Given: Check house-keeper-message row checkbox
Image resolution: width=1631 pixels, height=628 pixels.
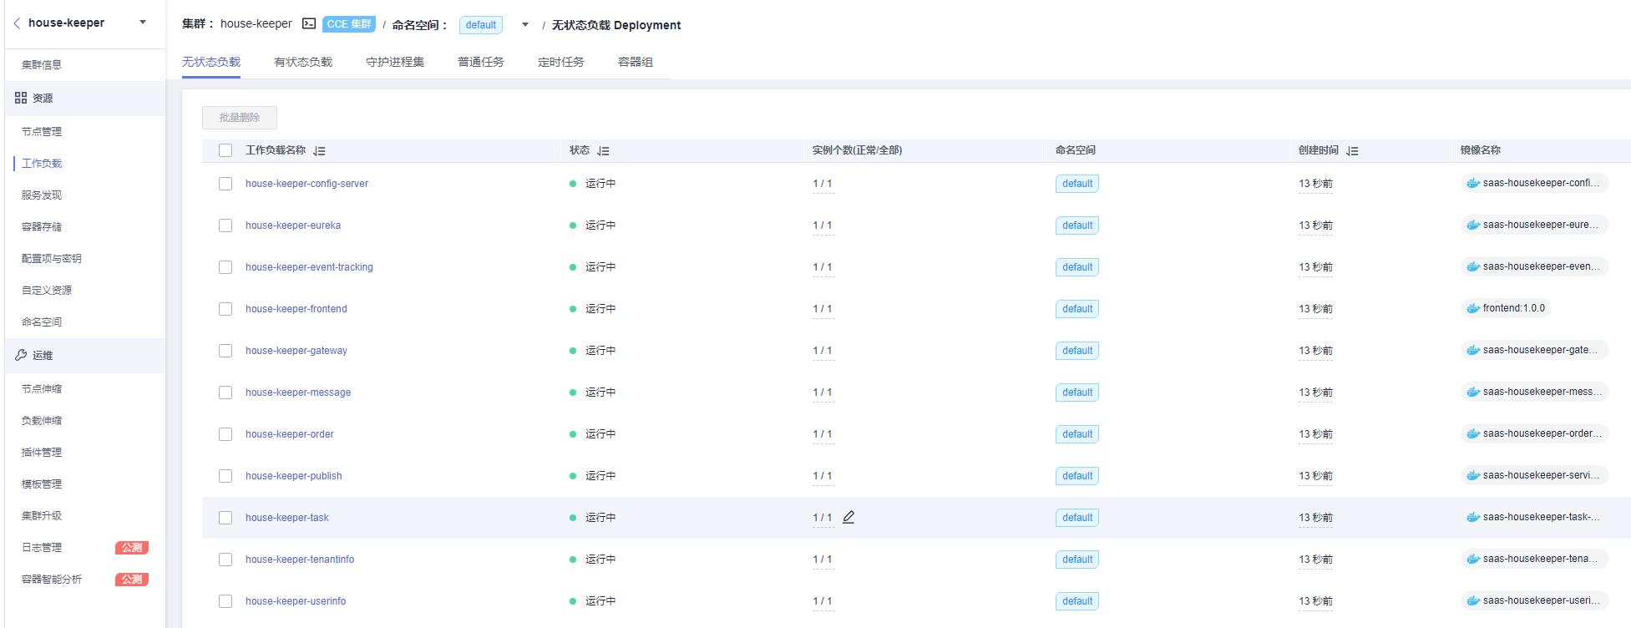Looking at the screenshot, I should tap(225, 392).
